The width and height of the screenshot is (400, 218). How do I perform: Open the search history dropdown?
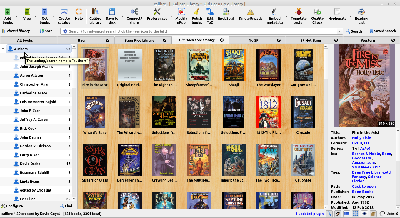coord(340,31)
